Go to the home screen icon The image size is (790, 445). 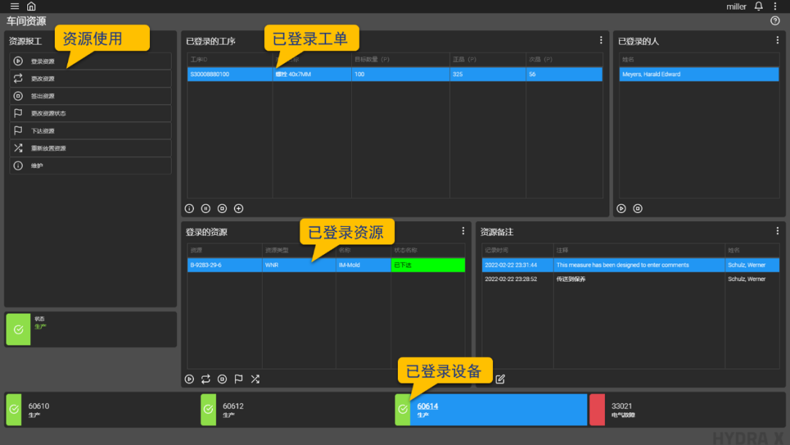click(x=31, y=6)
